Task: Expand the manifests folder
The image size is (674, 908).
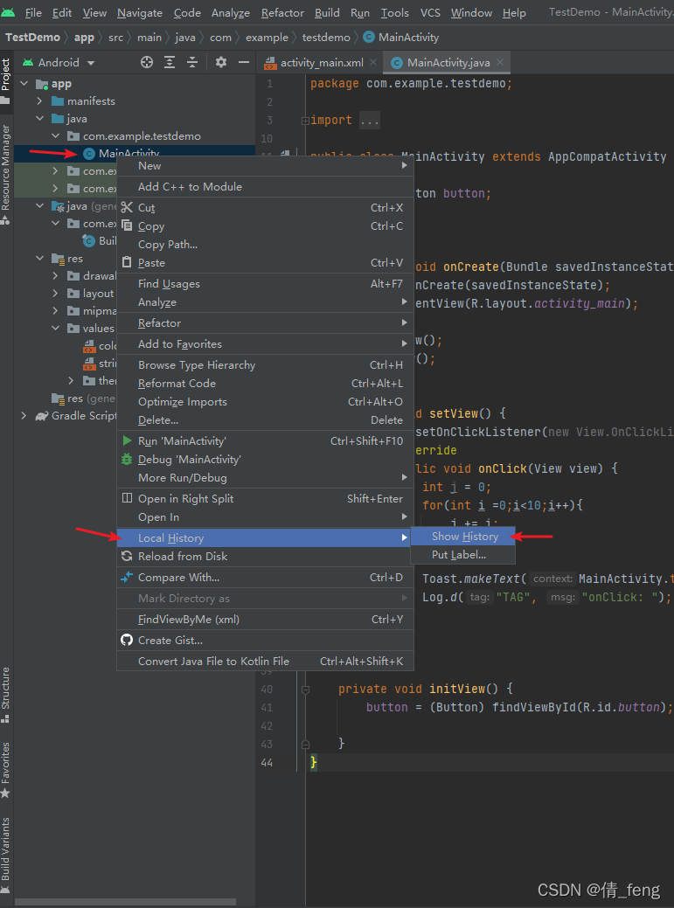Action: pyautogui.click(x=40, y=101)
